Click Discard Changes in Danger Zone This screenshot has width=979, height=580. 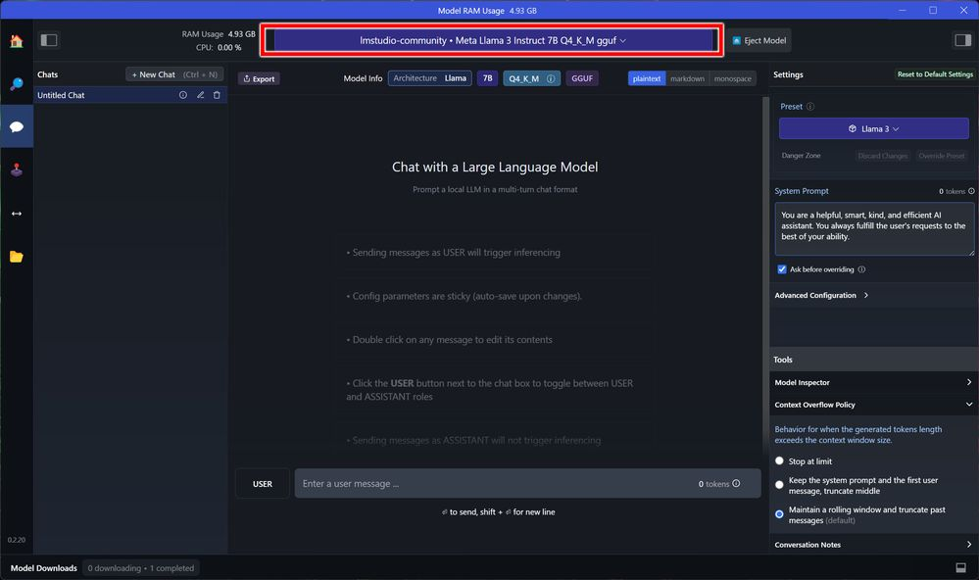(882, 156)
